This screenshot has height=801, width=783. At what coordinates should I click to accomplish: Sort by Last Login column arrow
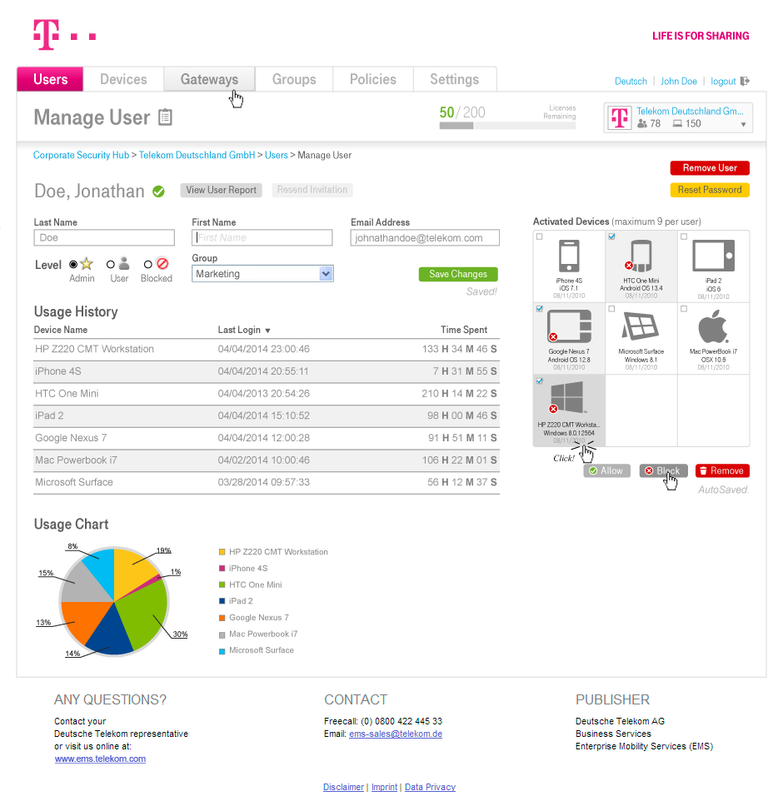[x=267, y=331]
